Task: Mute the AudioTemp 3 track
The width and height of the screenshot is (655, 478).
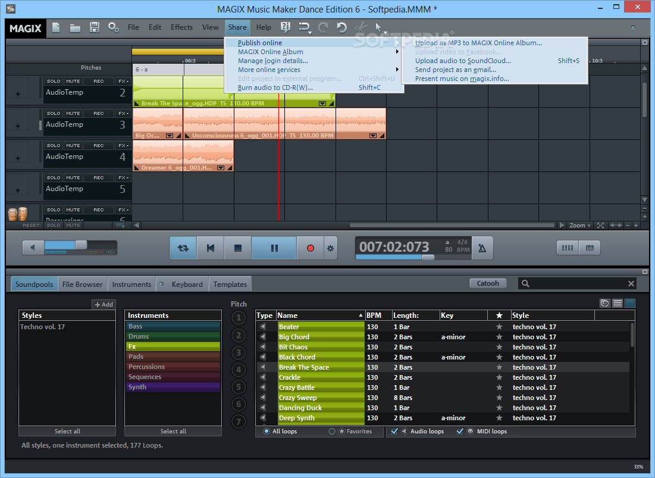Action: 73,113
